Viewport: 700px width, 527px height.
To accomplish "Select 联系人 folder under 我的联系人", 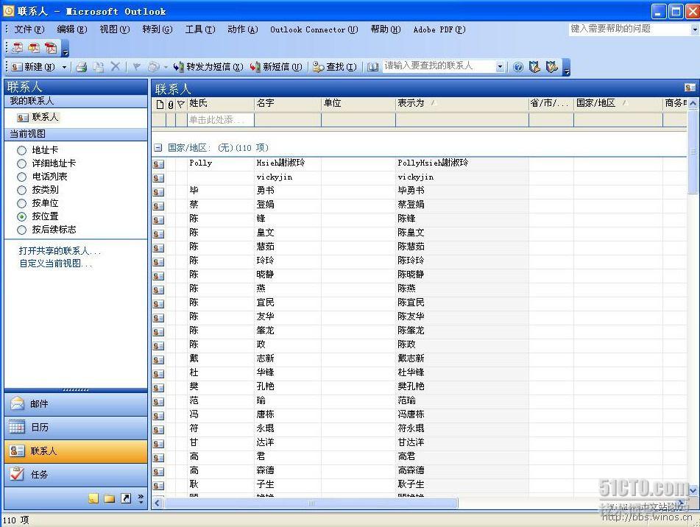I will [38, 117].
